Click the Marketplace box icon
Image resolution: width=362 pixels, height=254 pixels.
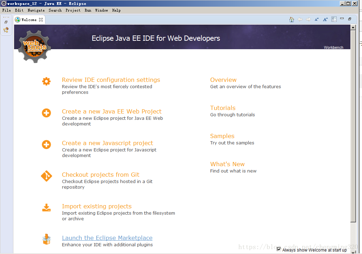(x=46, y=239)
